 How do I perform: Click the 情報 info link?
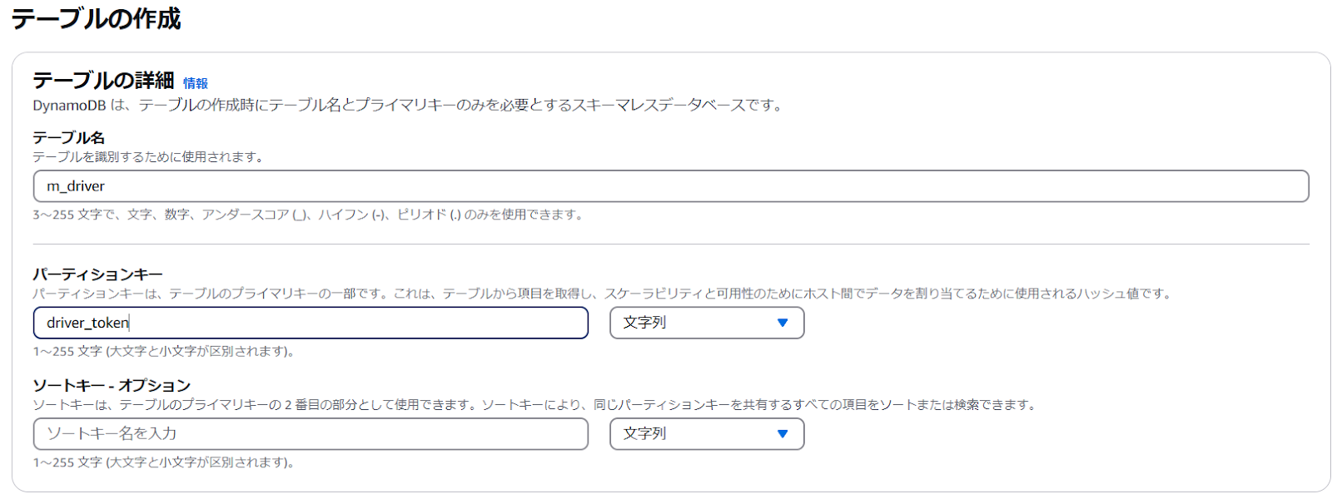point(195,83)
